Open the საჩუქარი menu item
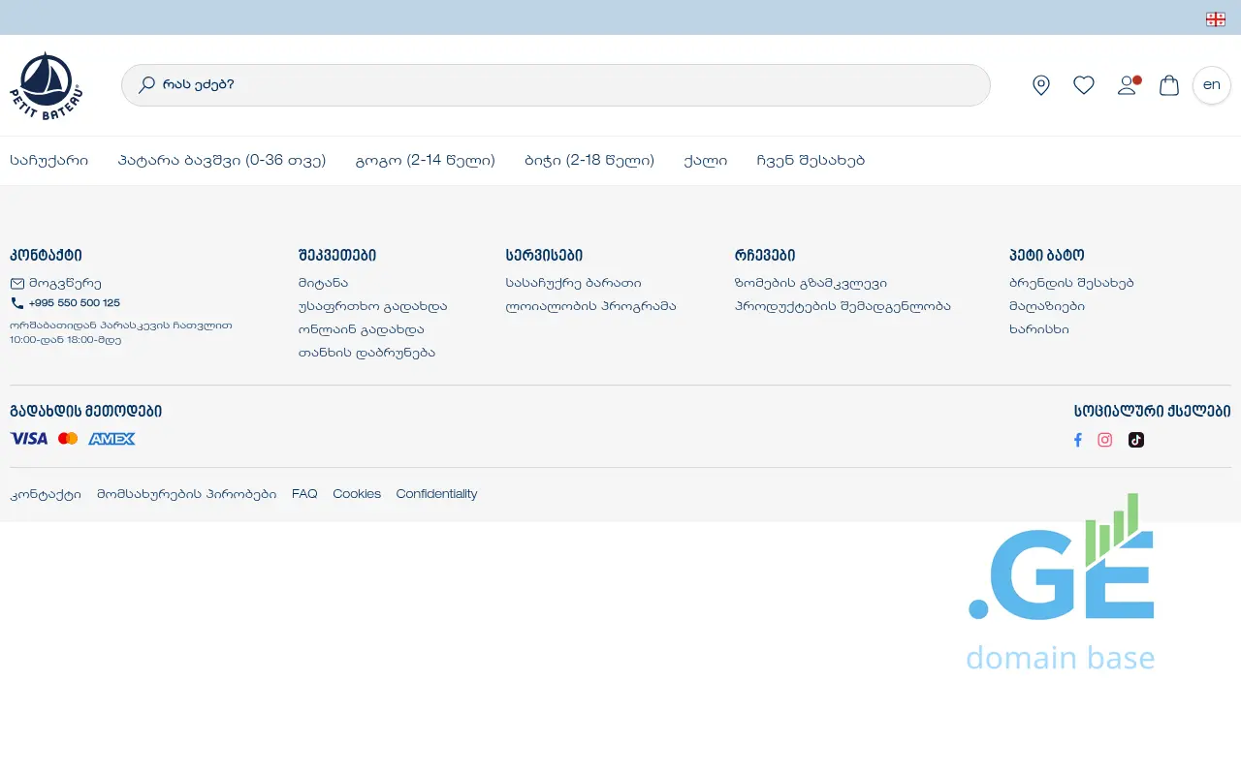 pyautogui.click(x=49, y=161)
